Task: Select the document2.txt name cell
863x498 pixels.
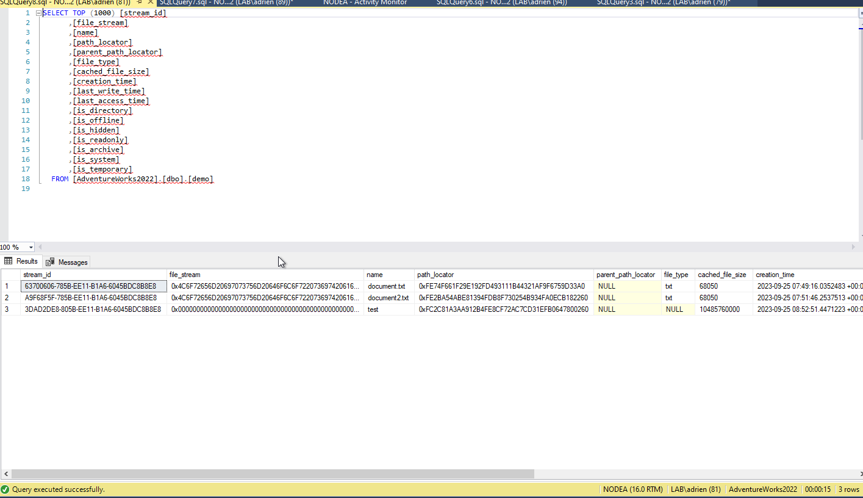Action: [388, 298]
